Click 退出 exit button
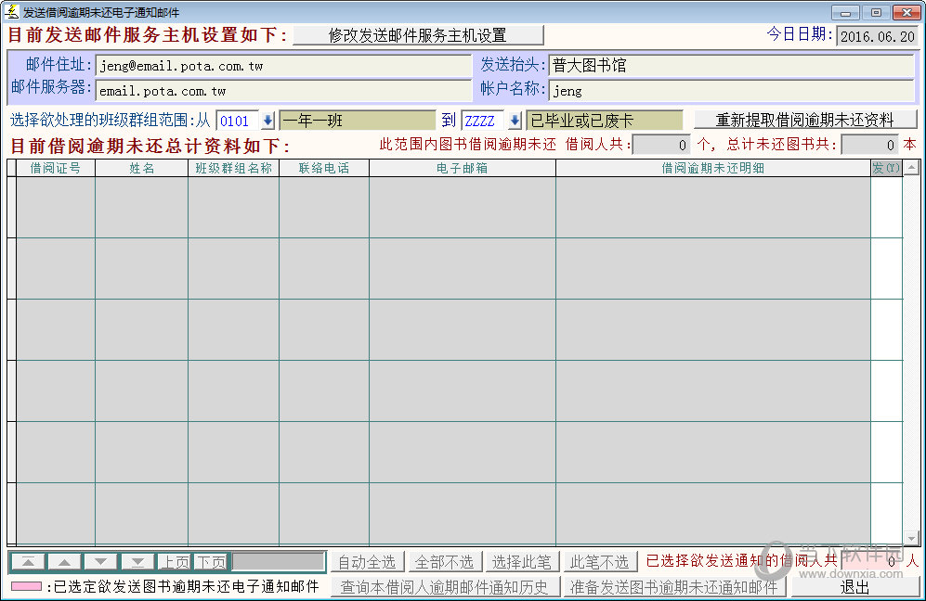Image resolution: width=926 pixels, height=601 pixels. 854,587
